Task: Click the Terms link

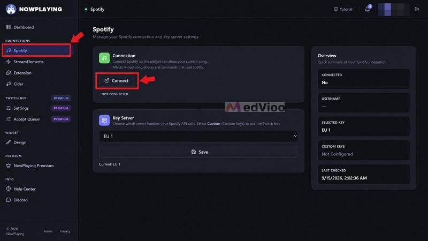Action: [x=48, y=231]
